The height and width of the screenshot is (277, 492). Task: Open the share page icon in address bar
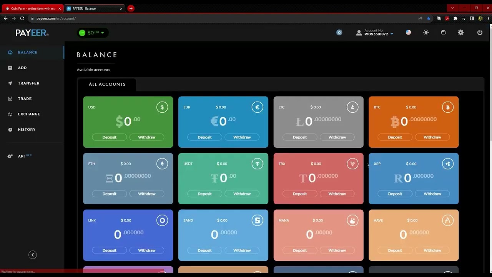click(421, 18)
